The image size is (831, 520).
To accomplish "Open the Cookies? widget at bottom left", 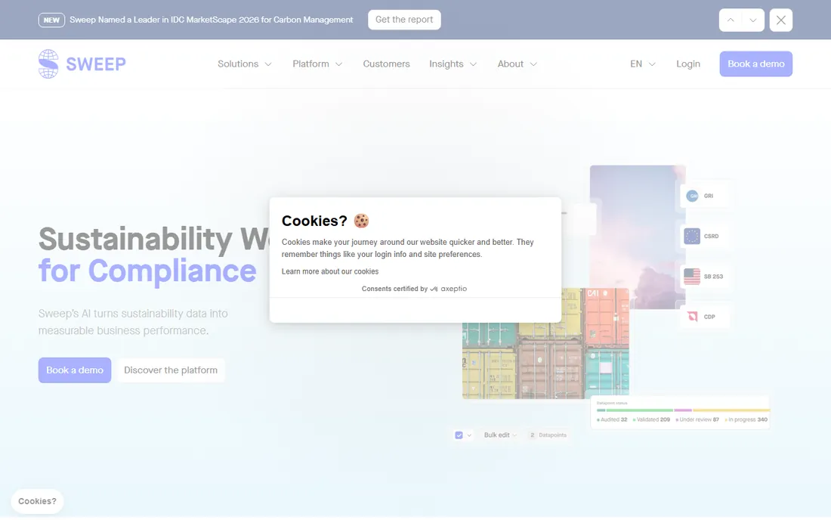I will [x=37, y=501].
